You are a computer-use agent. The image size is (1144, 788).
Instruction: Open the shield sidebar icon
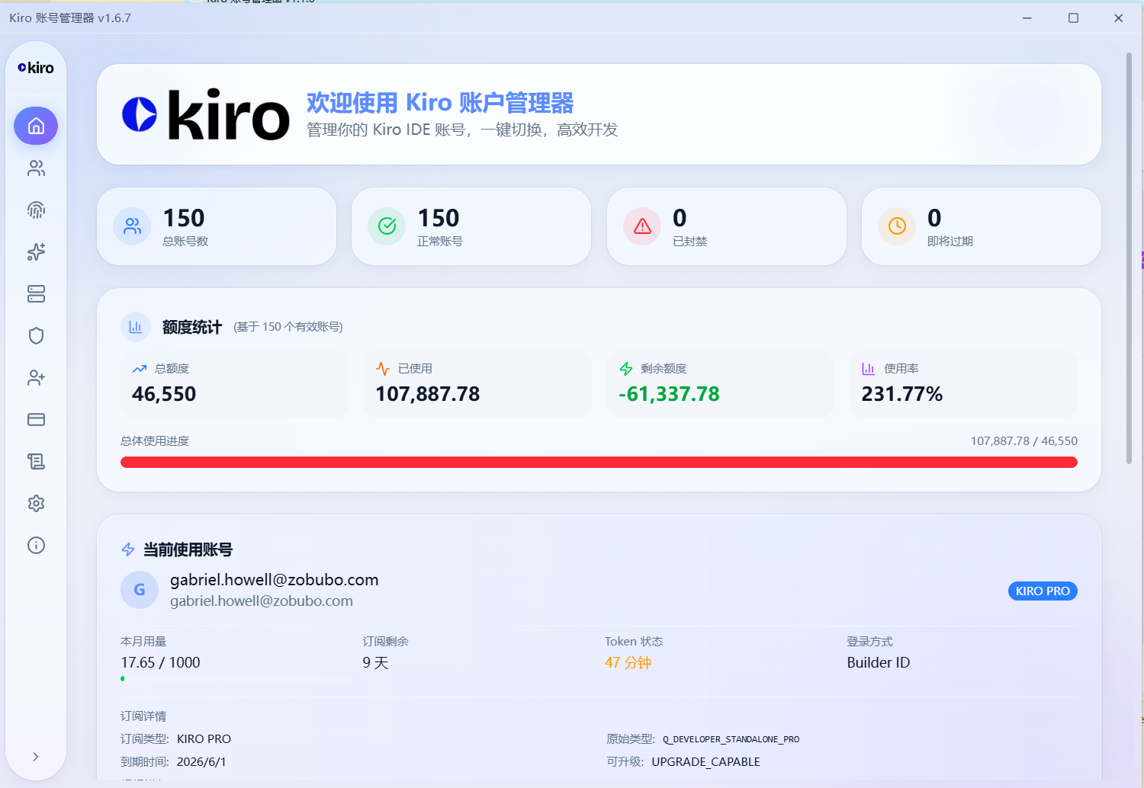(x=36, y=335)
